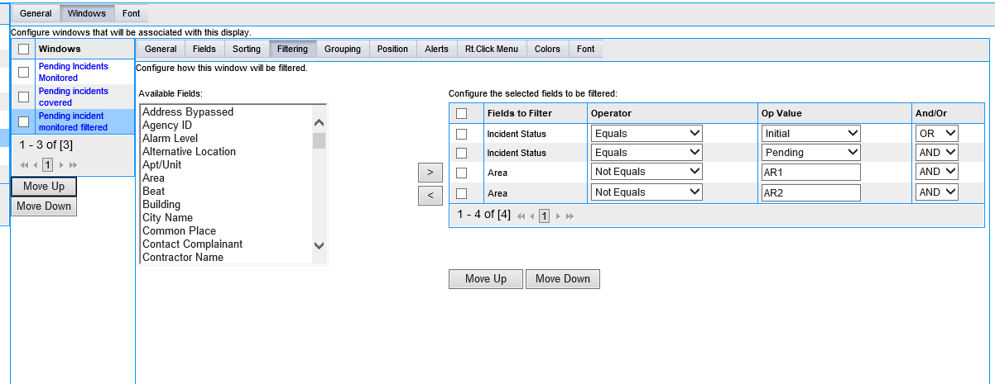
Task: Open the Op Value dropdown showing Initial
Action: (x=811, y=133)
